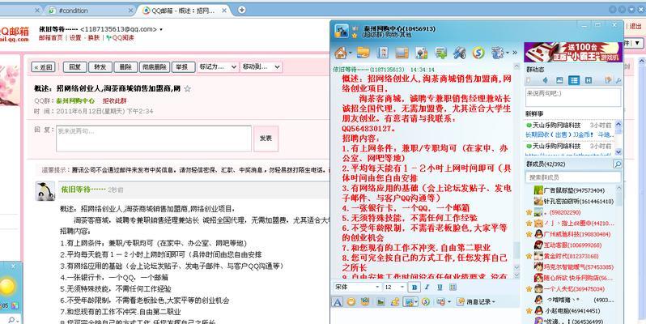Toggle bold text formatting in chat
Viewport: 646px width, 324px height.
414,288
